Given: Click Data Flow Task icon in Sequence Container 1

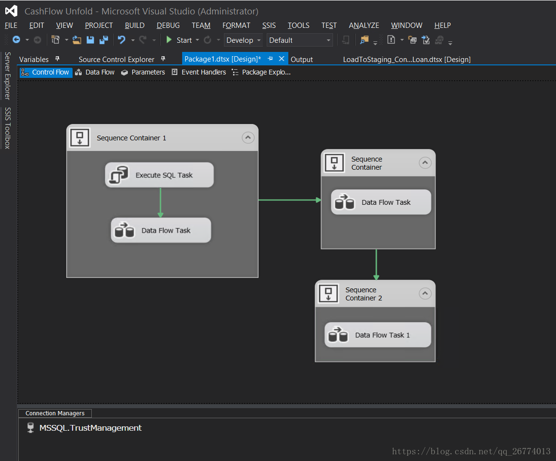Looking at the screenshot, I should click(124, 230).
